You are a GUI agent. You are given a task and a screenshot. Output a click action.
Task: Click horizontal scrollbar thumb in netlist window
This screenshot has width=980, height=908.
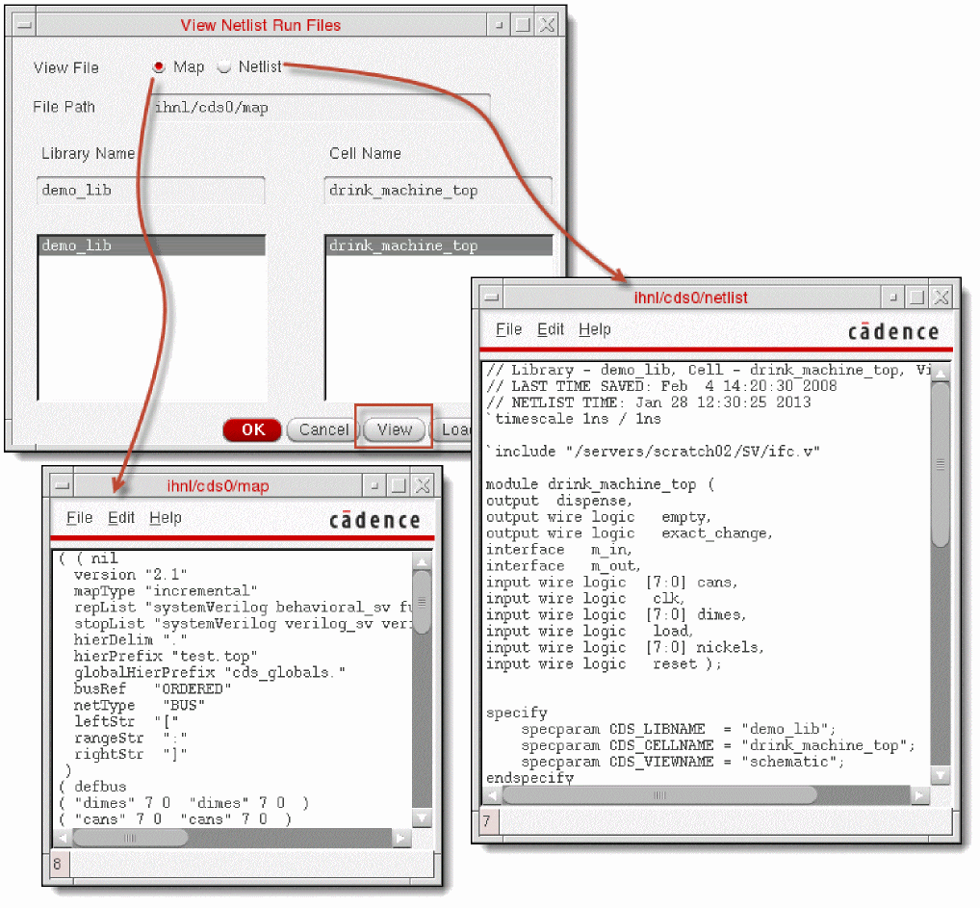click(x=659, y=795)
